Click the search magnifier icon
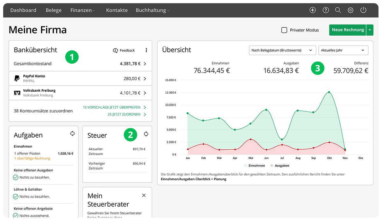382x221 pixels. click(x=338, y=10)
